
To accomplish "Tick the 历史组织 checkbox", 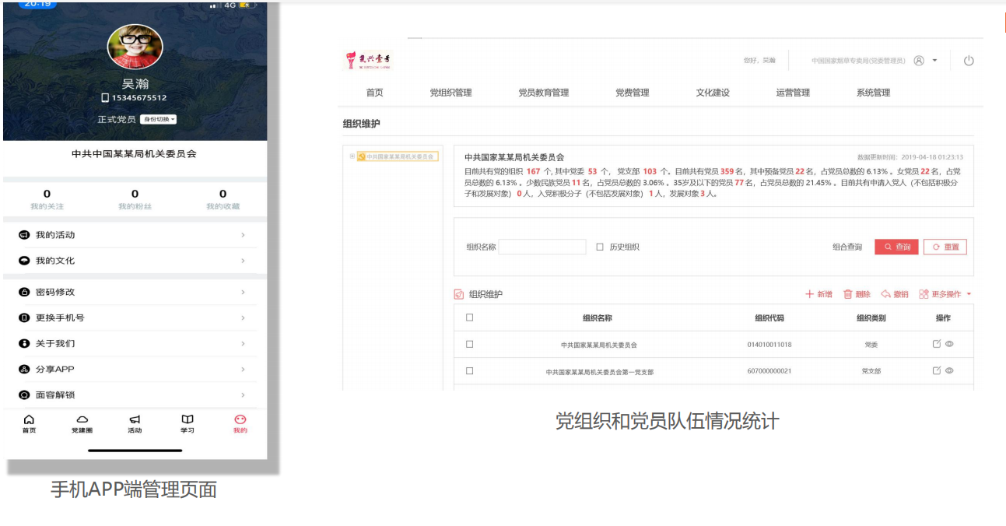I will (x=600, y=247).
